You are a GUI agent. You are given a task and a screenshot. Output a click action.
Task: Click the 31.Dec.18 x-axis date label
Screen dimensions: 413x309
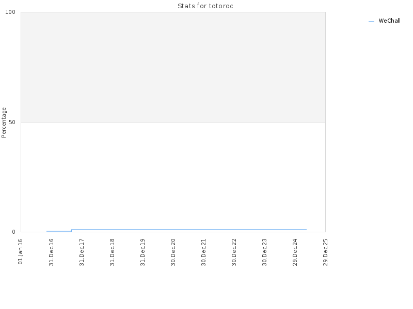tap(112, 252)
